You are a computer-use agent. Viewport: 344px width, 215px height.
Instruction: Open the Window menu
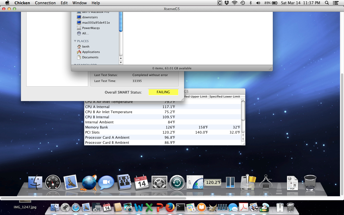pos(80,3)
